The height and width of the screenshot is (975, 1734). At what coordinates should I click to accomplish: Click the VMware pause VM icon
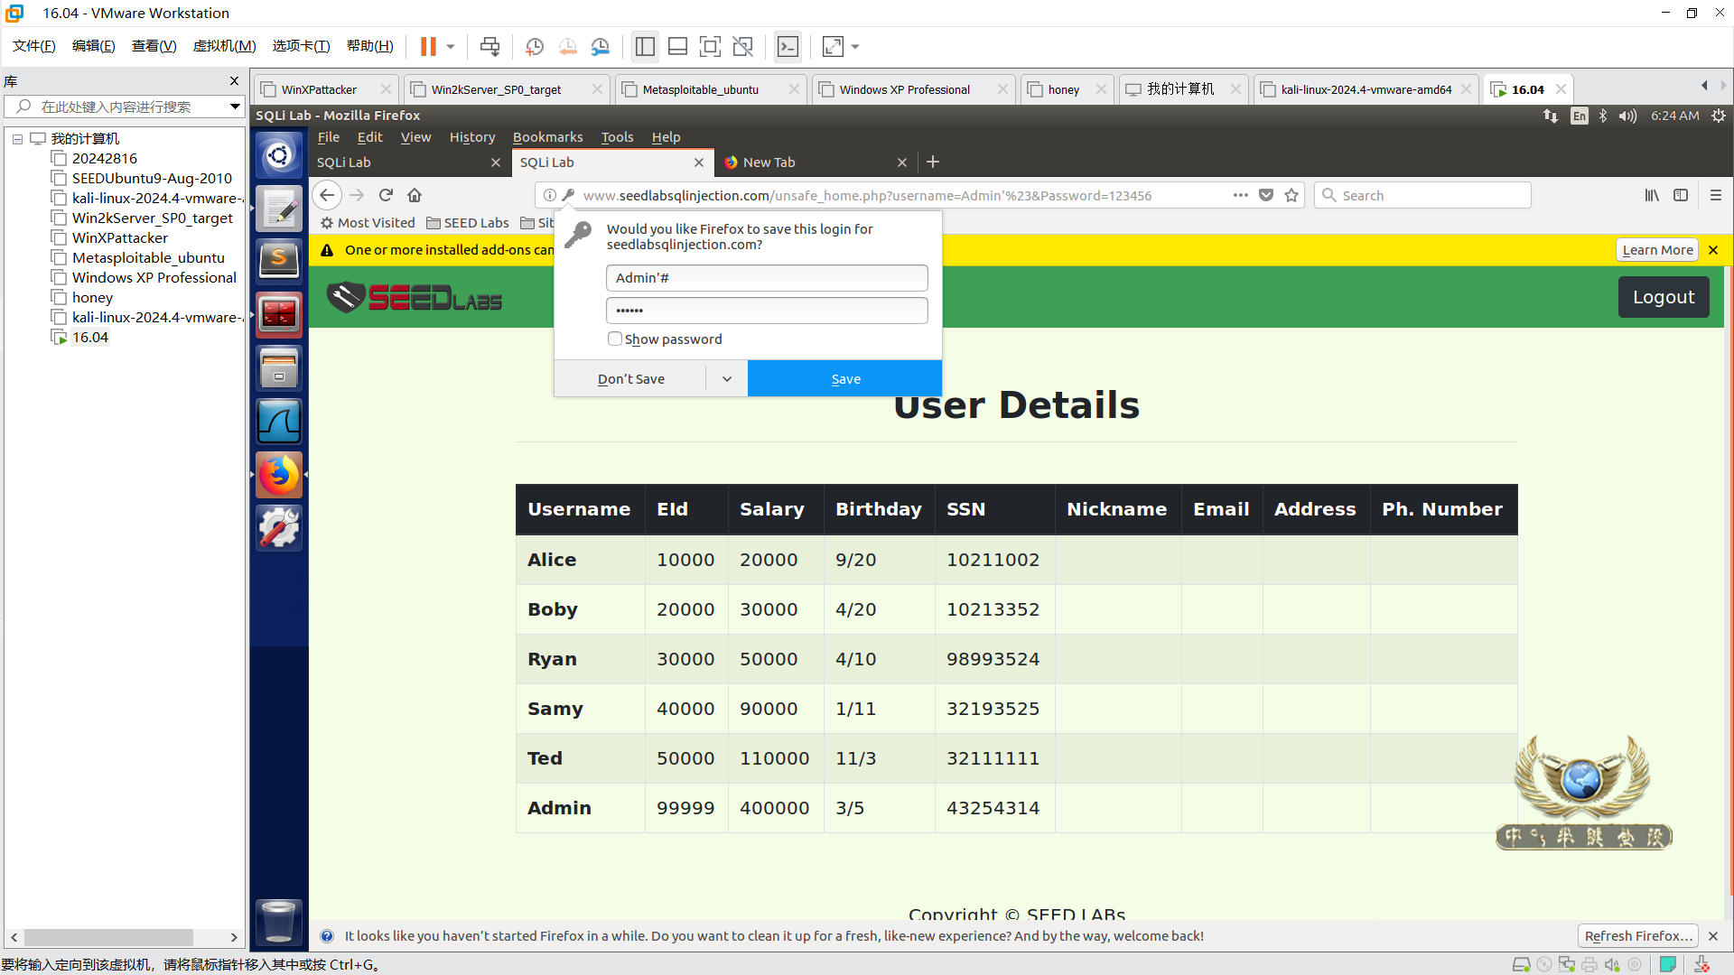pos(428,46)
